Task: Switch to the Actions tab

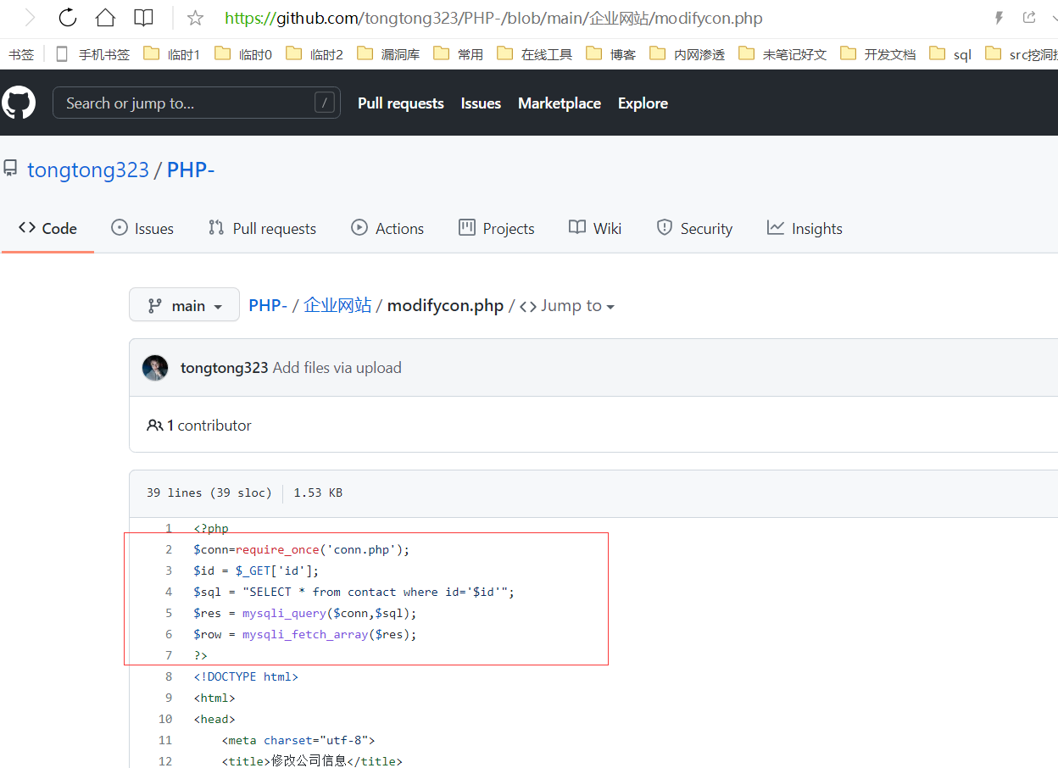Action: [x=387, y=228]
